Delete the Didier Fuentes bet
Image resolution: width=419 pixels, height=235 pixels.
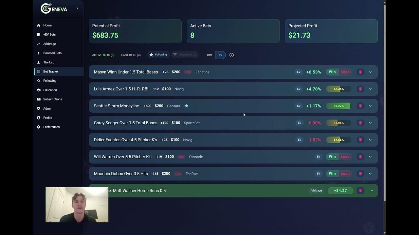[x=360, y=140]
